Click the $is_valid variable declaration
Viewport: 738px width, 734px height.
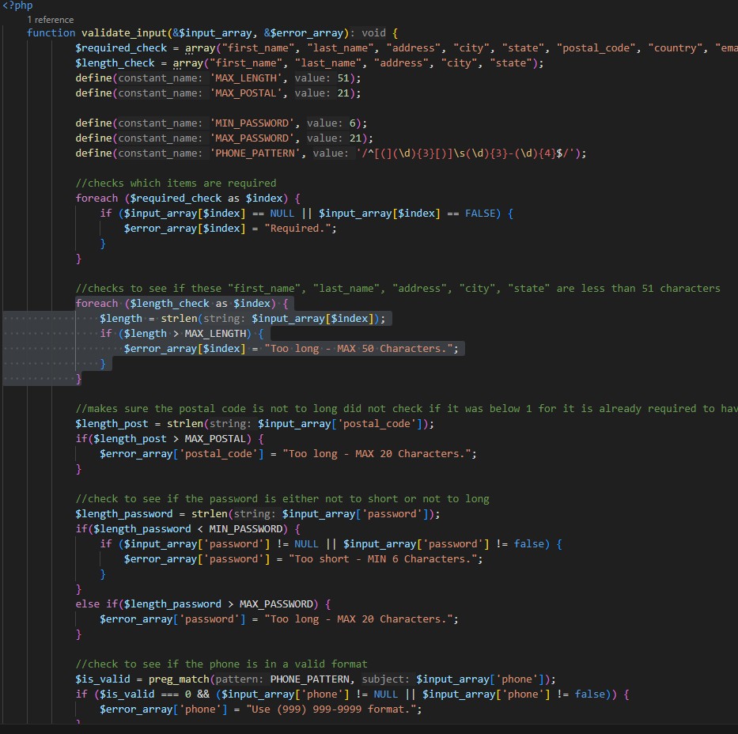(x=103, y=679)
